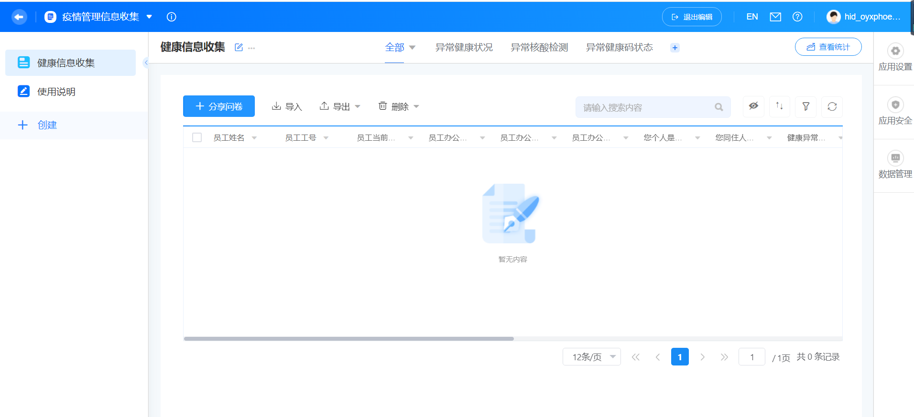
Task: Click the 查看统计 button
Action: [828, 47]
